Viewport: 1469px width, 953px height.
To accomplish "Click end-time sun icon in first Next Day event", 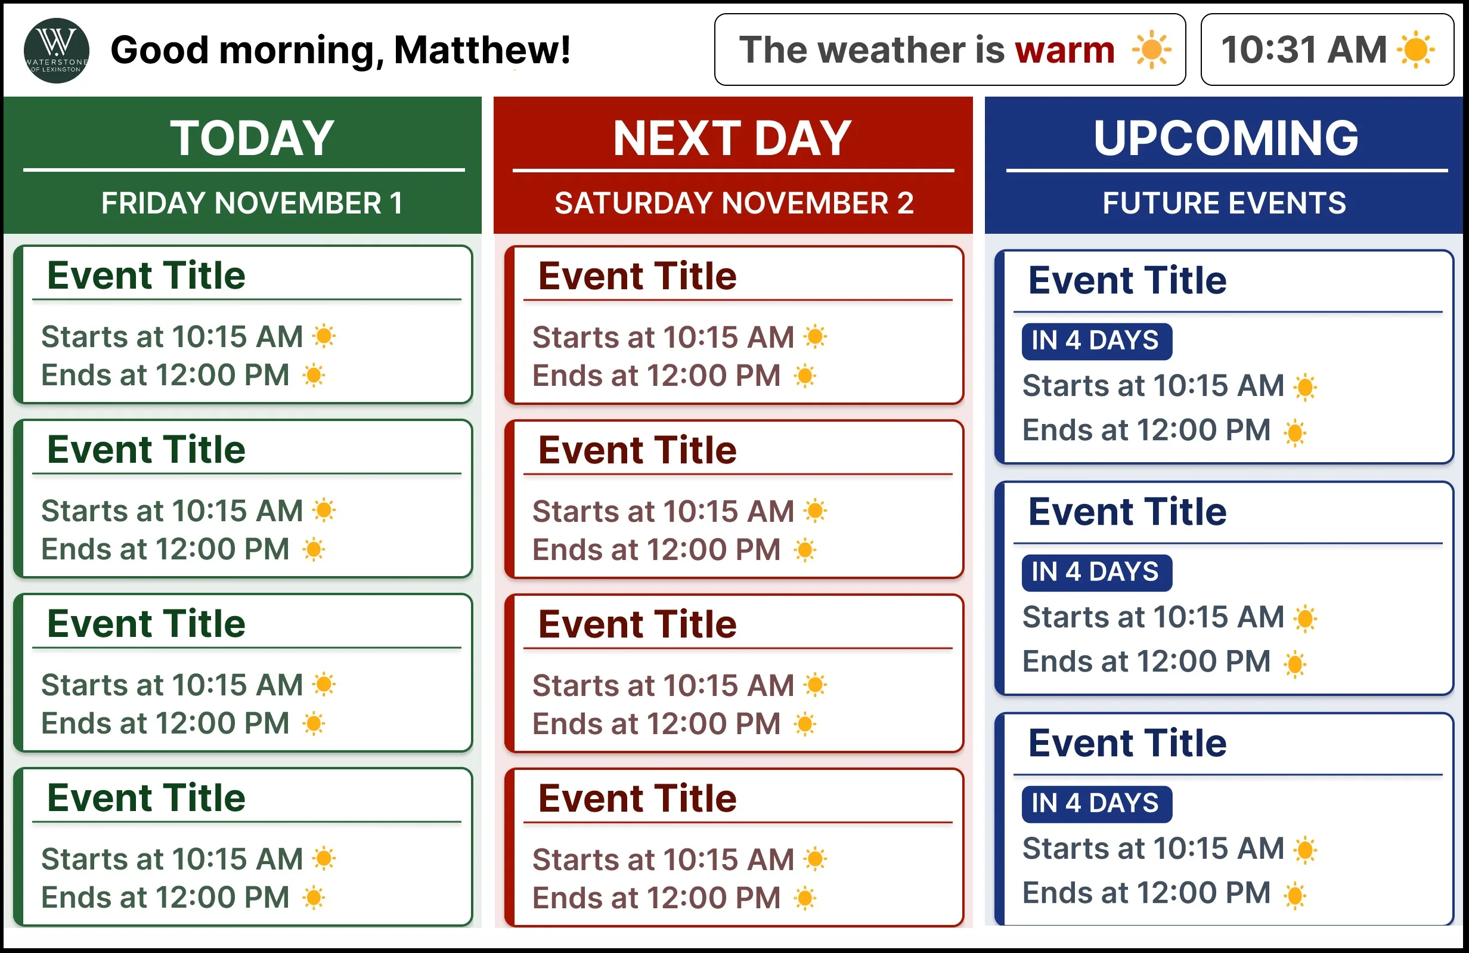I will [x=804, y=375].
